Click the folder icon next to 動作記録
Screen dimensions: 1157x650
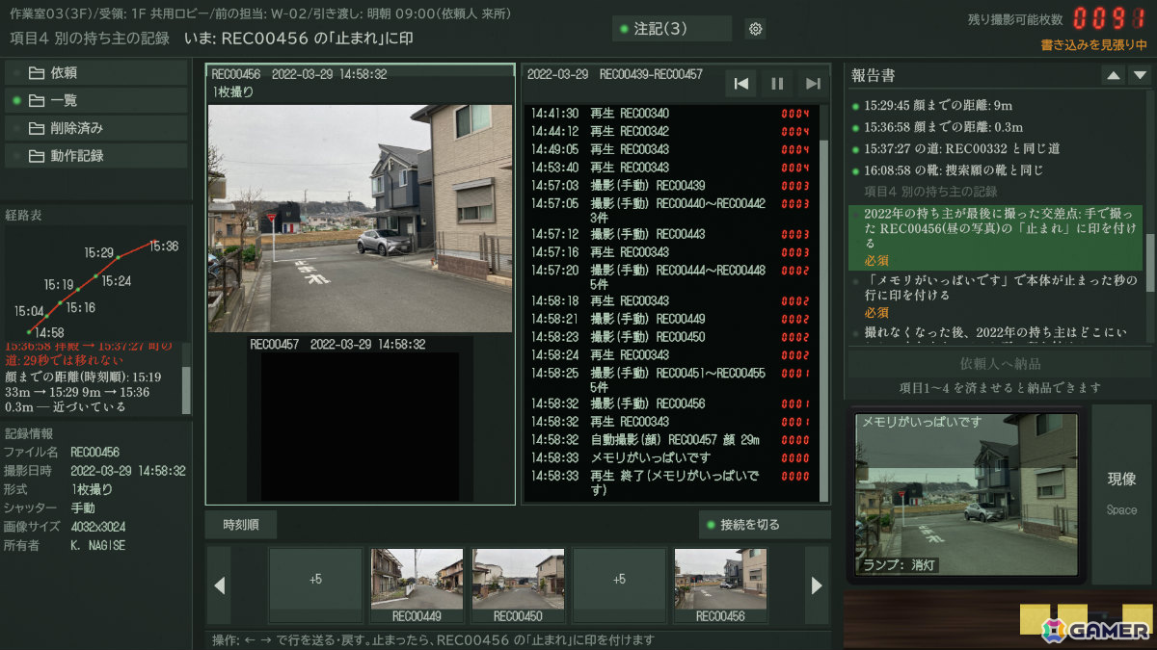tap(37, 156)
